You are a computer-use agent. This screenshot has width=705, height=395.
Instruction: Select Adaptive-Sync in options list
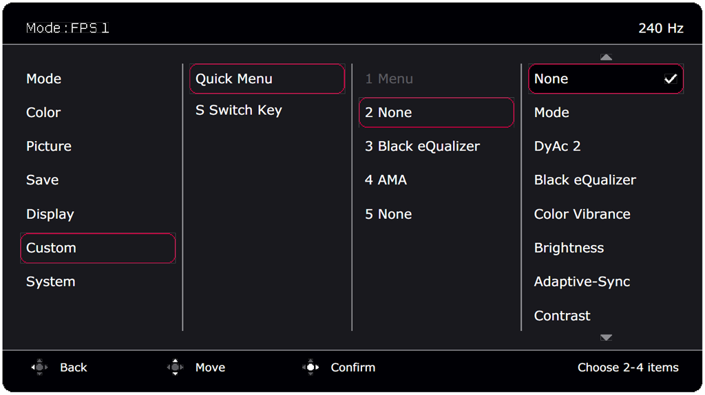pos(582,281)
